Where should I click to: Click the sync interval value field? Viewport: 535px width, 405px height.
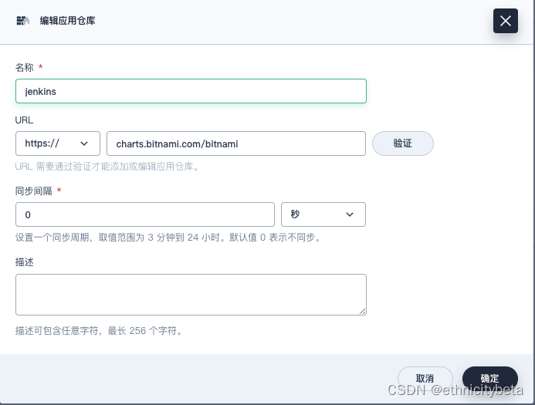145,214
